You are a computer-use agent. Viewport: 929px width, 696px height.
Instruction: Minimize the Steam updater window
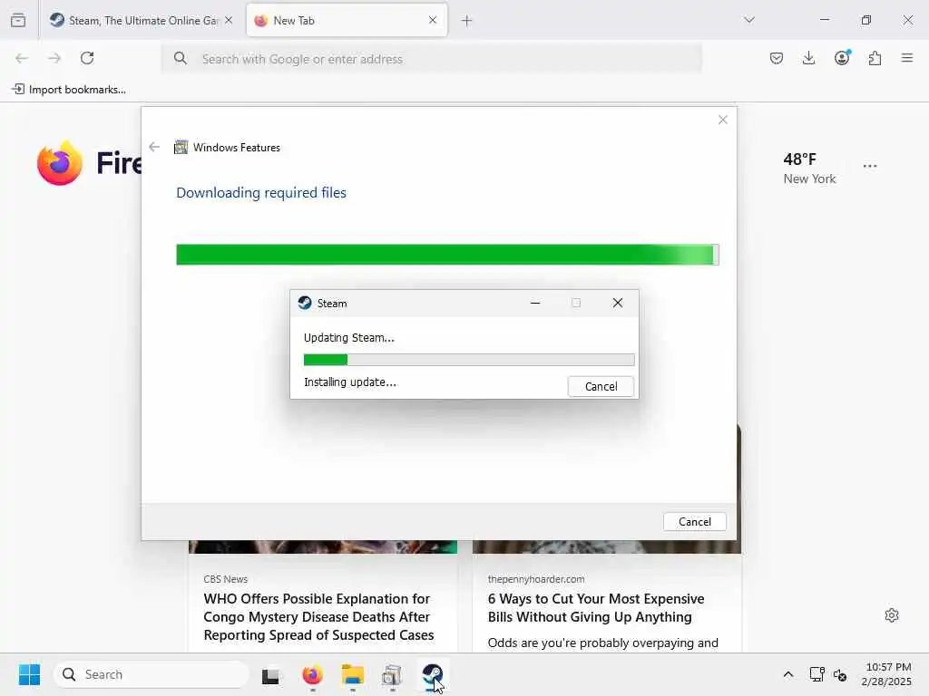535,303
